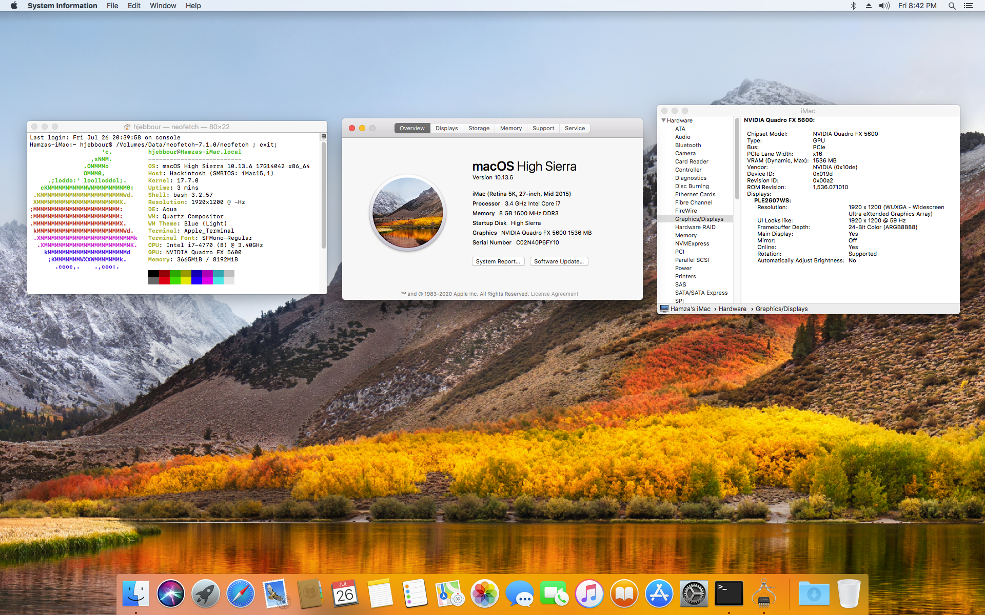Click the Software Update button
985x615 pixels.
(x=559, y=261)
